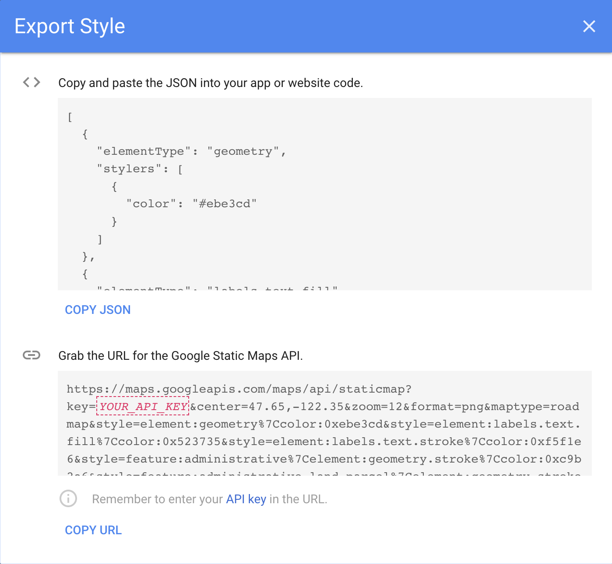Viewport: 612px width, 564px height.
Task: Click the "elementType": "geometry" line
Action: tap(191, 151)
